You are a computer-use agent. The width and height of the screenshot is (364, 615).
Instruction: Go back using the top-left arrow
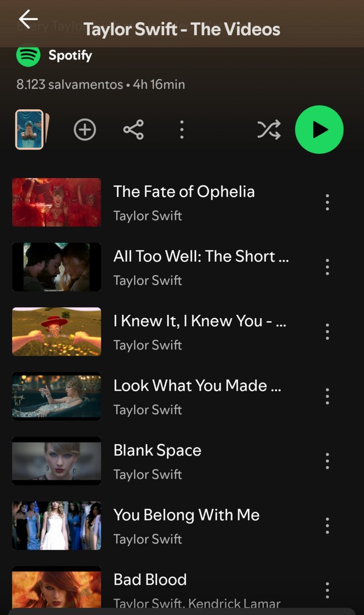(28, 19)
